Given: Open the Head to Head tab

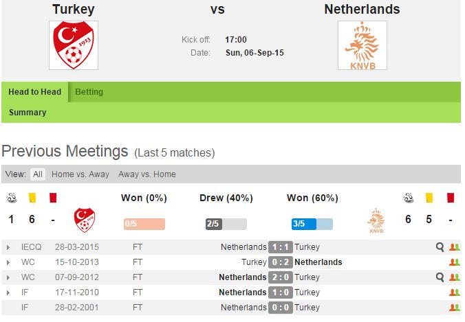Looking at the screenshot, I should click(35, 92).
